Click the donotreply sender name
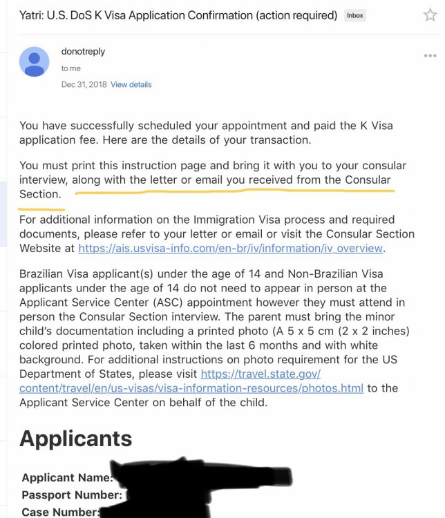Image resolution: width=445 pixels, height=518 pixels. point(83,52)
